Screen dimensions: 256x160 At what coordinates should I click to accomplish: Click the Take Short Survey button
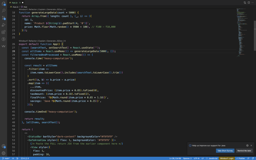click(225, 151)
